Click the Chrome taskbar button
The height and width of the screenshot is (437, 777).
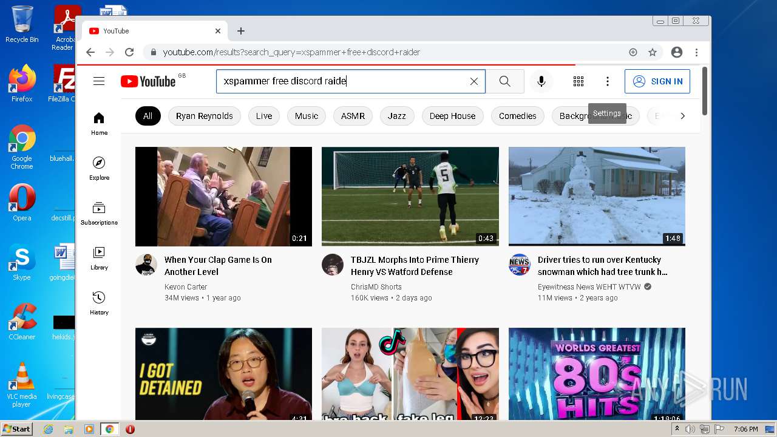(109, 429)
